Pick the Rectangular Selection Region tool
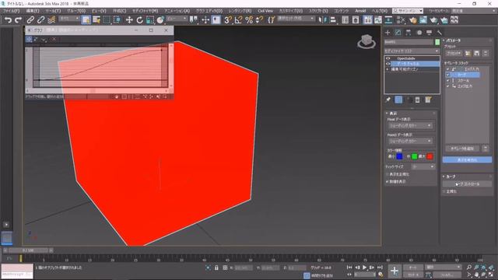Viewport: 498px width, 280px height. (107, 20)
